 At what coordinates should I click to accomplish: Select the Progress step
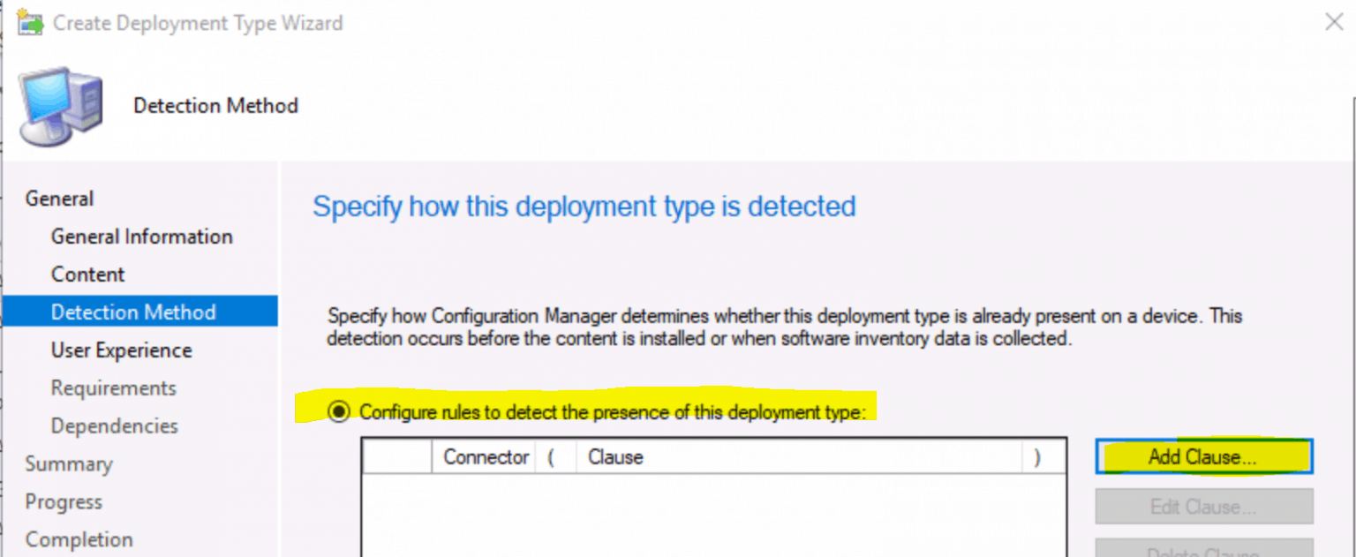[x=64, y=502]
